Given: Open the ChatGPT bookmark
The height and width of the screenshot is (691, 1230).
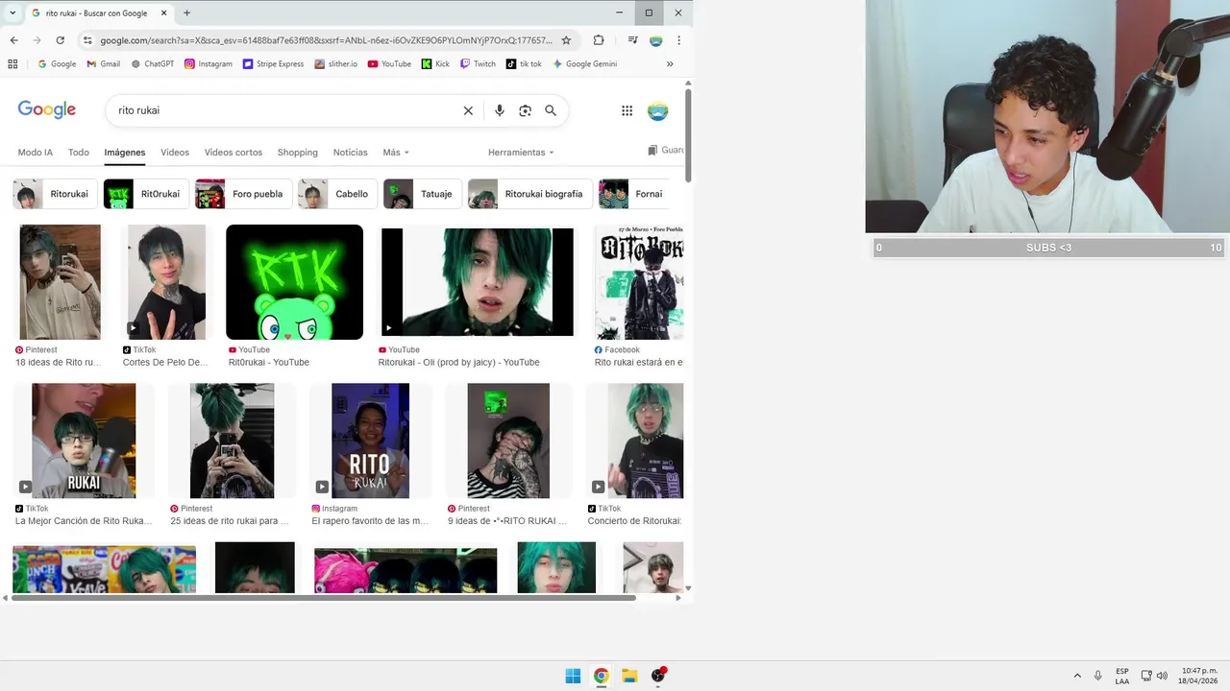Looking at the screenshot, I should click(152, 64).
